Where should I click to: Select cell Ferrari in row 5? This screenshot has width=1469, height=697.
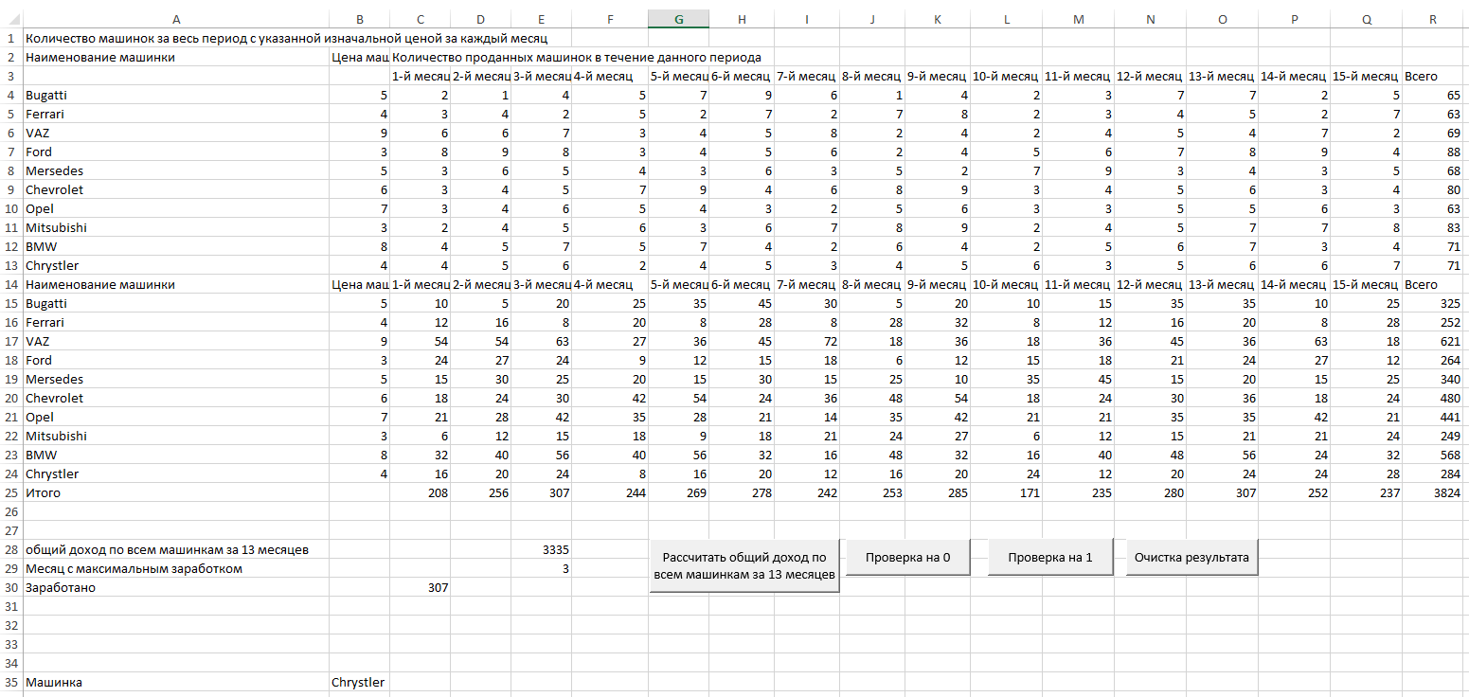pyautogui.click(x=176, y=114)
